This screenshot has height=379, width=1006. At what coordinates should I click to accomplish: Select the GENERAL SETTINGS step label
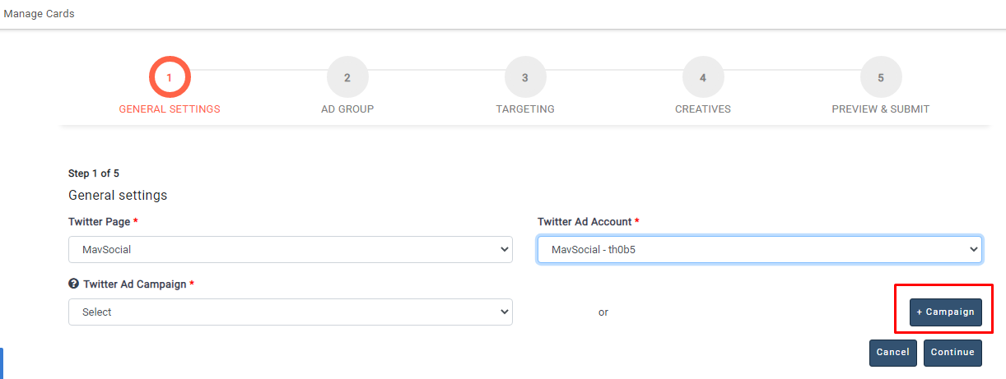tap(170, 109)
